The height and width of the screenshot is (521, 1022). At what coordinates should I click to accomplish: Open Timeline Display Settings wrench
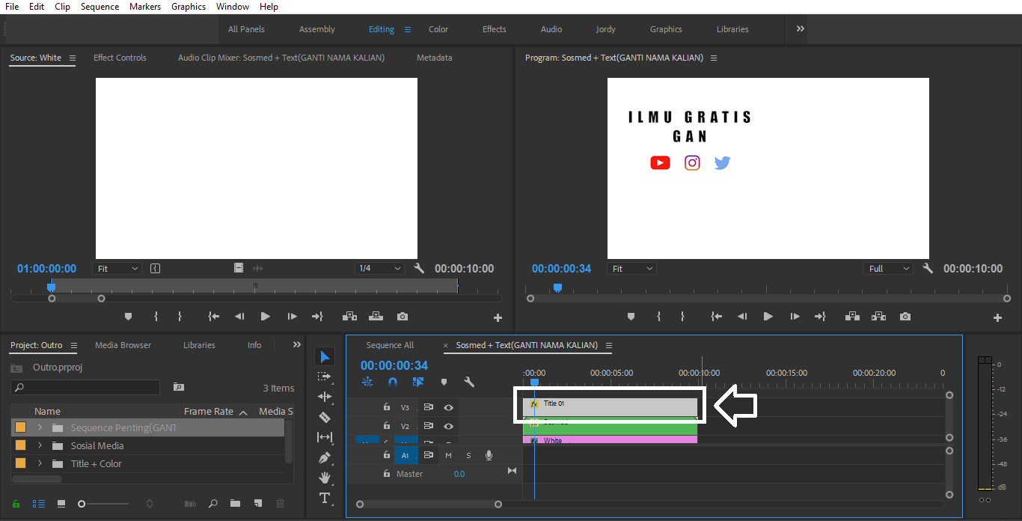point(469,382)
